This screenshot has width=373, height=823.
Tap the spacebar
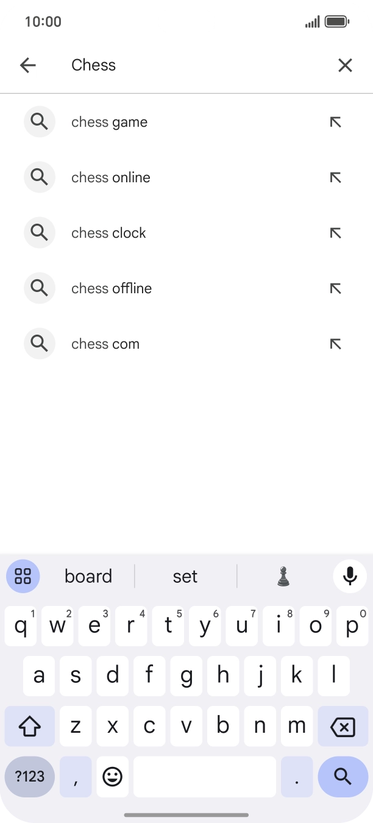(x=204, y=777)
